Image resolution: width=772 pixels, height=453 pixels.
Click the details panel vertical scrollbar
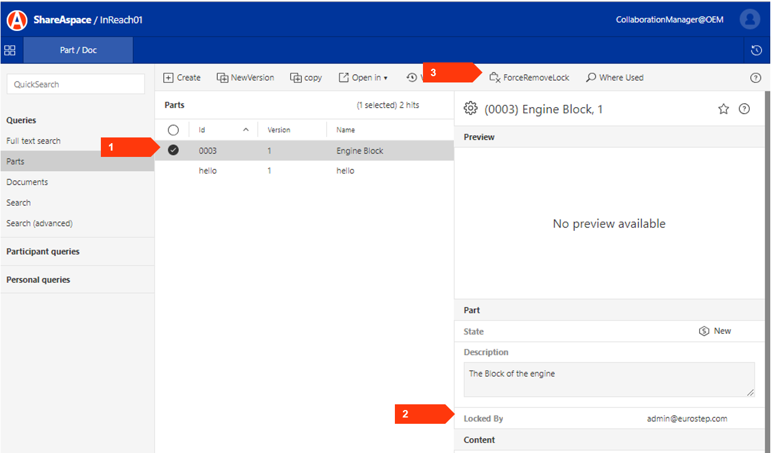click(767, 271)
